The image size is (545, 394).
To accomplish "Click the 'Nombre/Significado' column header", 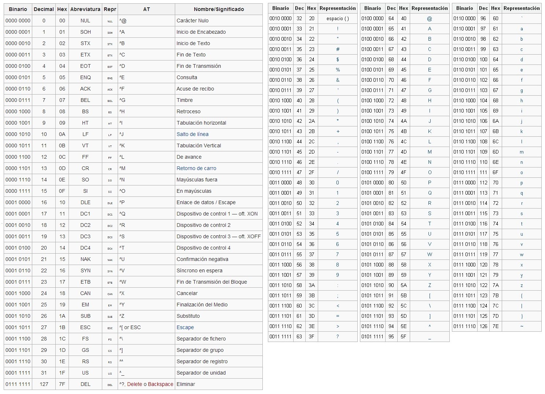I will [219, 9].
